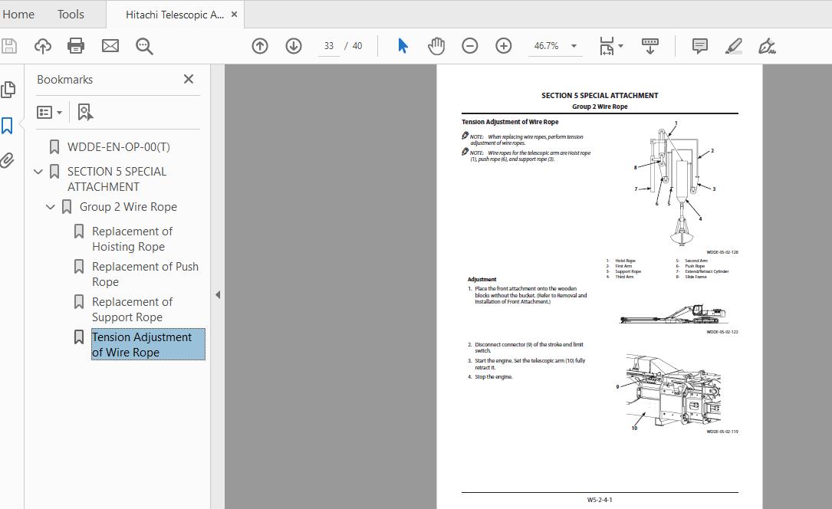The image size is (832, 509).
Task: Toggle the page thumbnails panel
Action: [x=8, y=90]
